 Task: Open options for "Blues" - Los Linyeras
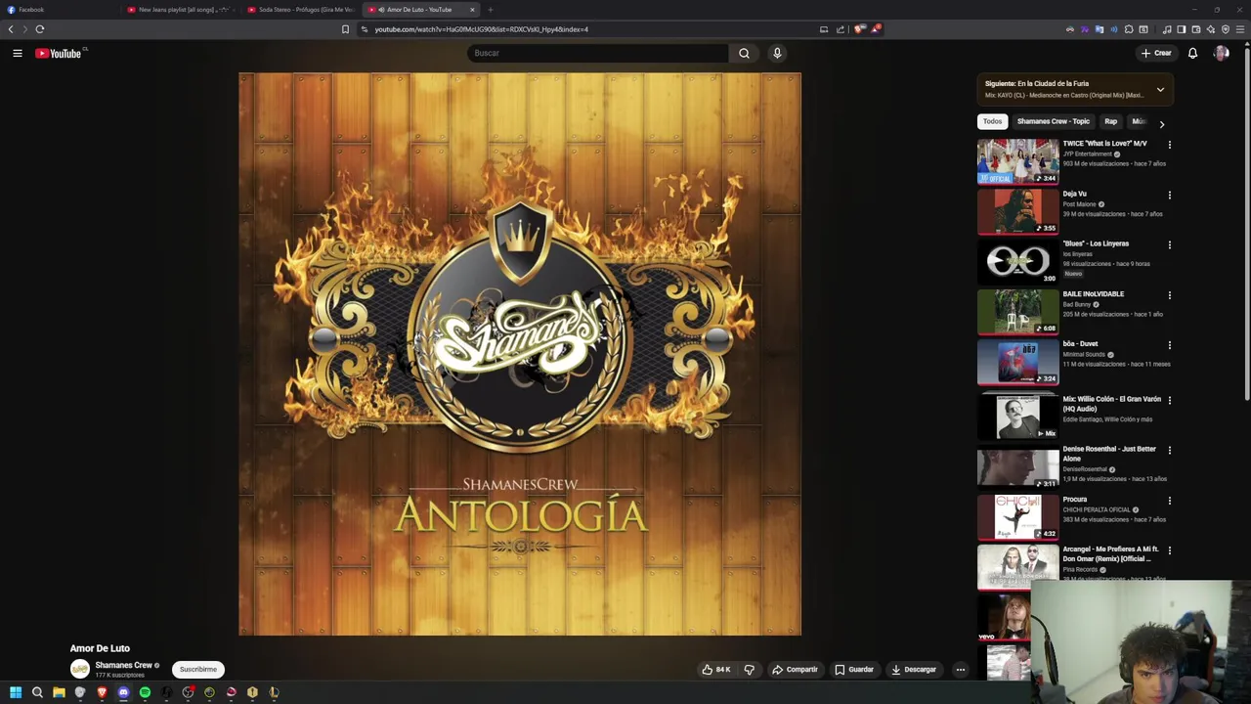pyautogui.click(x=1169, y=244)
